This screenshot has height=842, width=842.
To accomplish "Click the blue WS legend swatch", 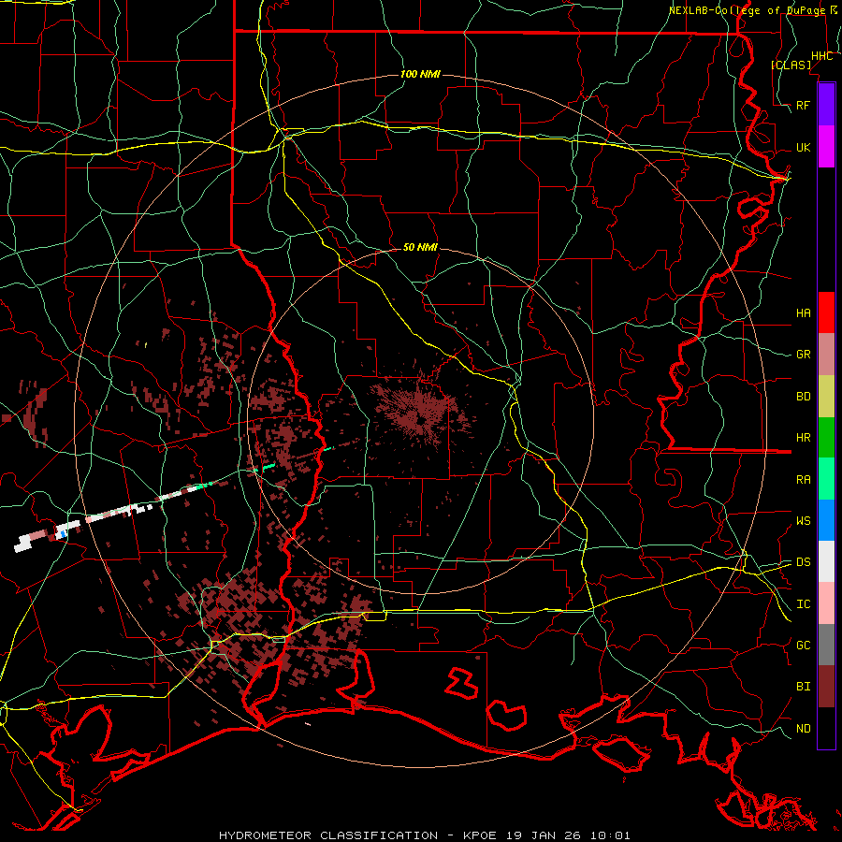I will pyautogui.click(x=826, y=520).
